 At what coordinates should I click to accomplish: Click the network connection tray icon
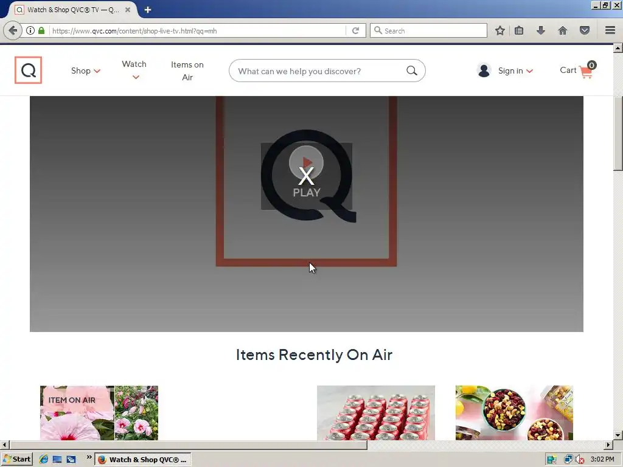pos(569,460)
